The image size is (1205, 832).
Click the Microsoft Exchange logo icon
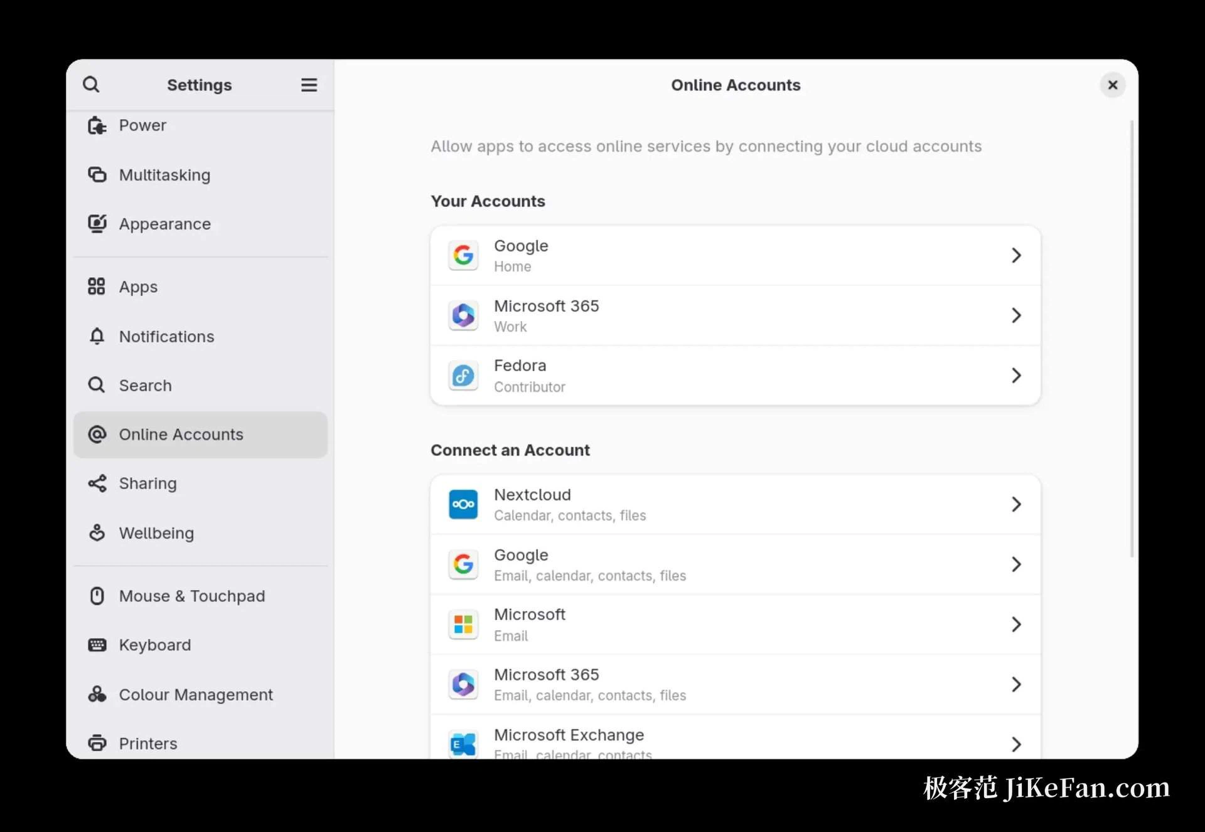pyautogui.click(x=463, y=744)
